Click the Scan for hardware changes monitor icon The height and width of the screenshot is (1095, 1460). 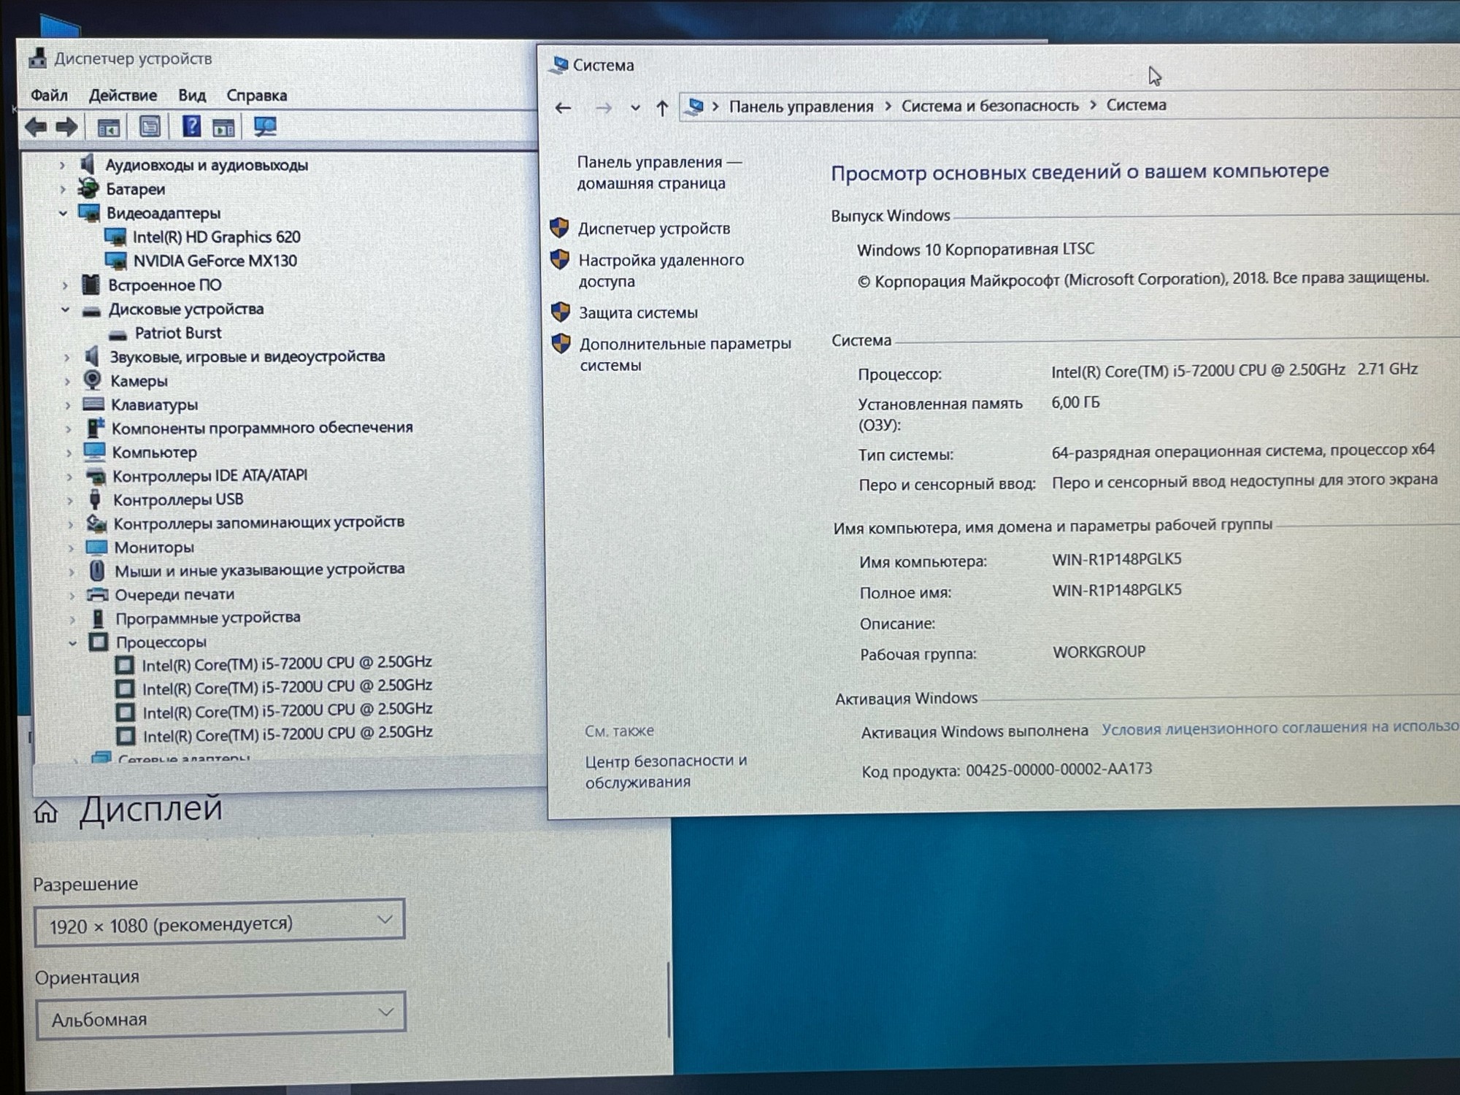[265, 127]
